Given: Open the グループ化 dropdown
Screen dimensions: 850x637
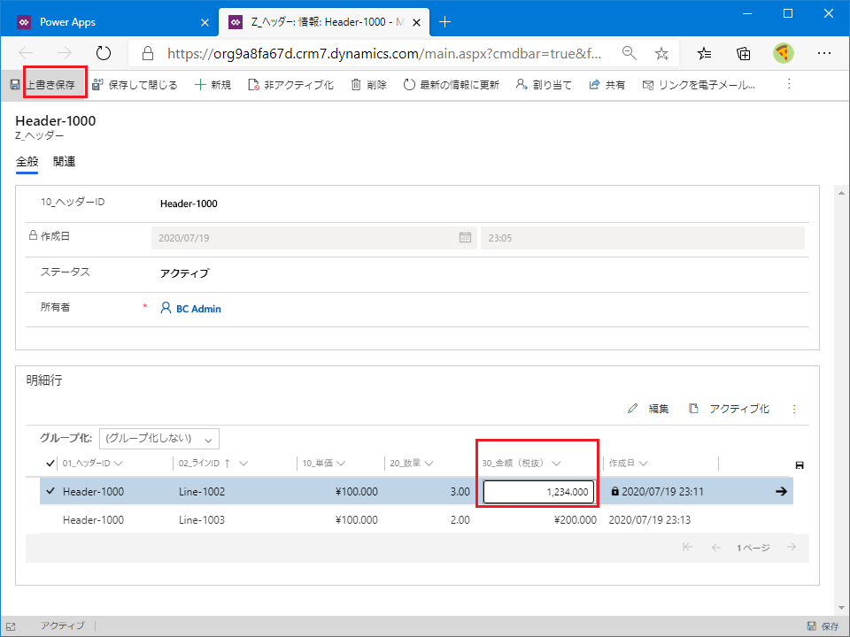Looking at the screenshot, I should coord(159,439).
